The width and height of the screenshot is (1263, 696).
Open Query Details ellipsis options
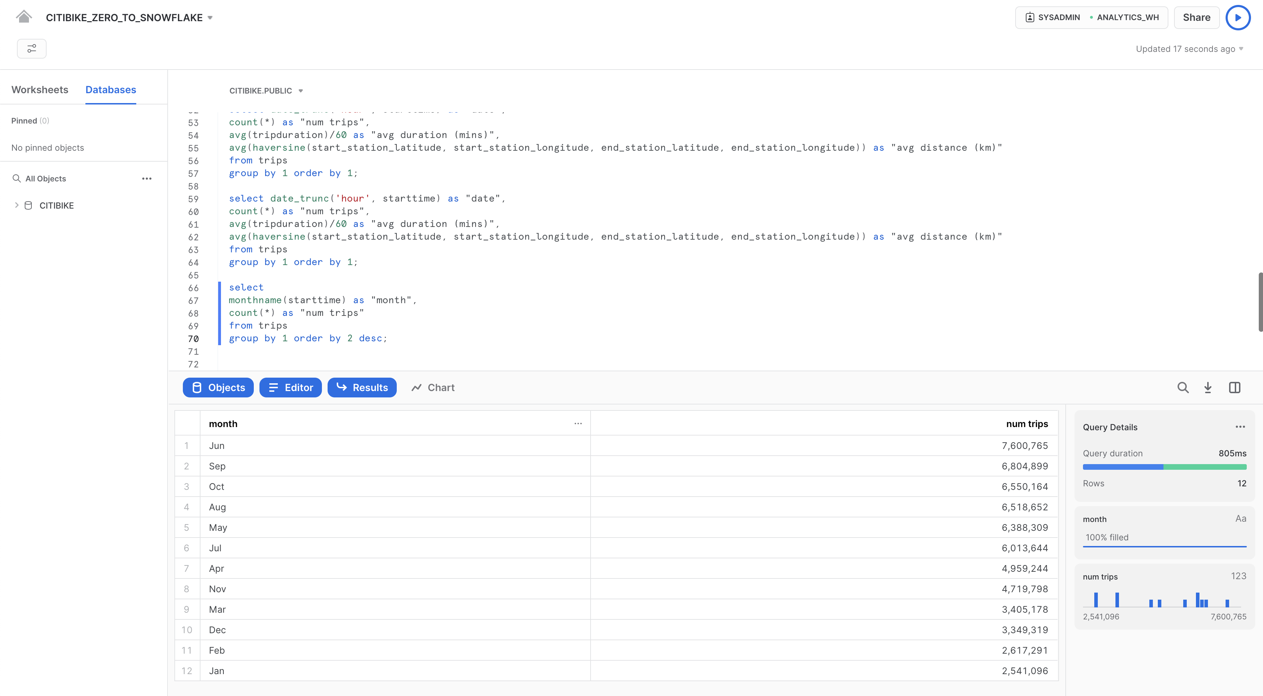coord(1240,427)
